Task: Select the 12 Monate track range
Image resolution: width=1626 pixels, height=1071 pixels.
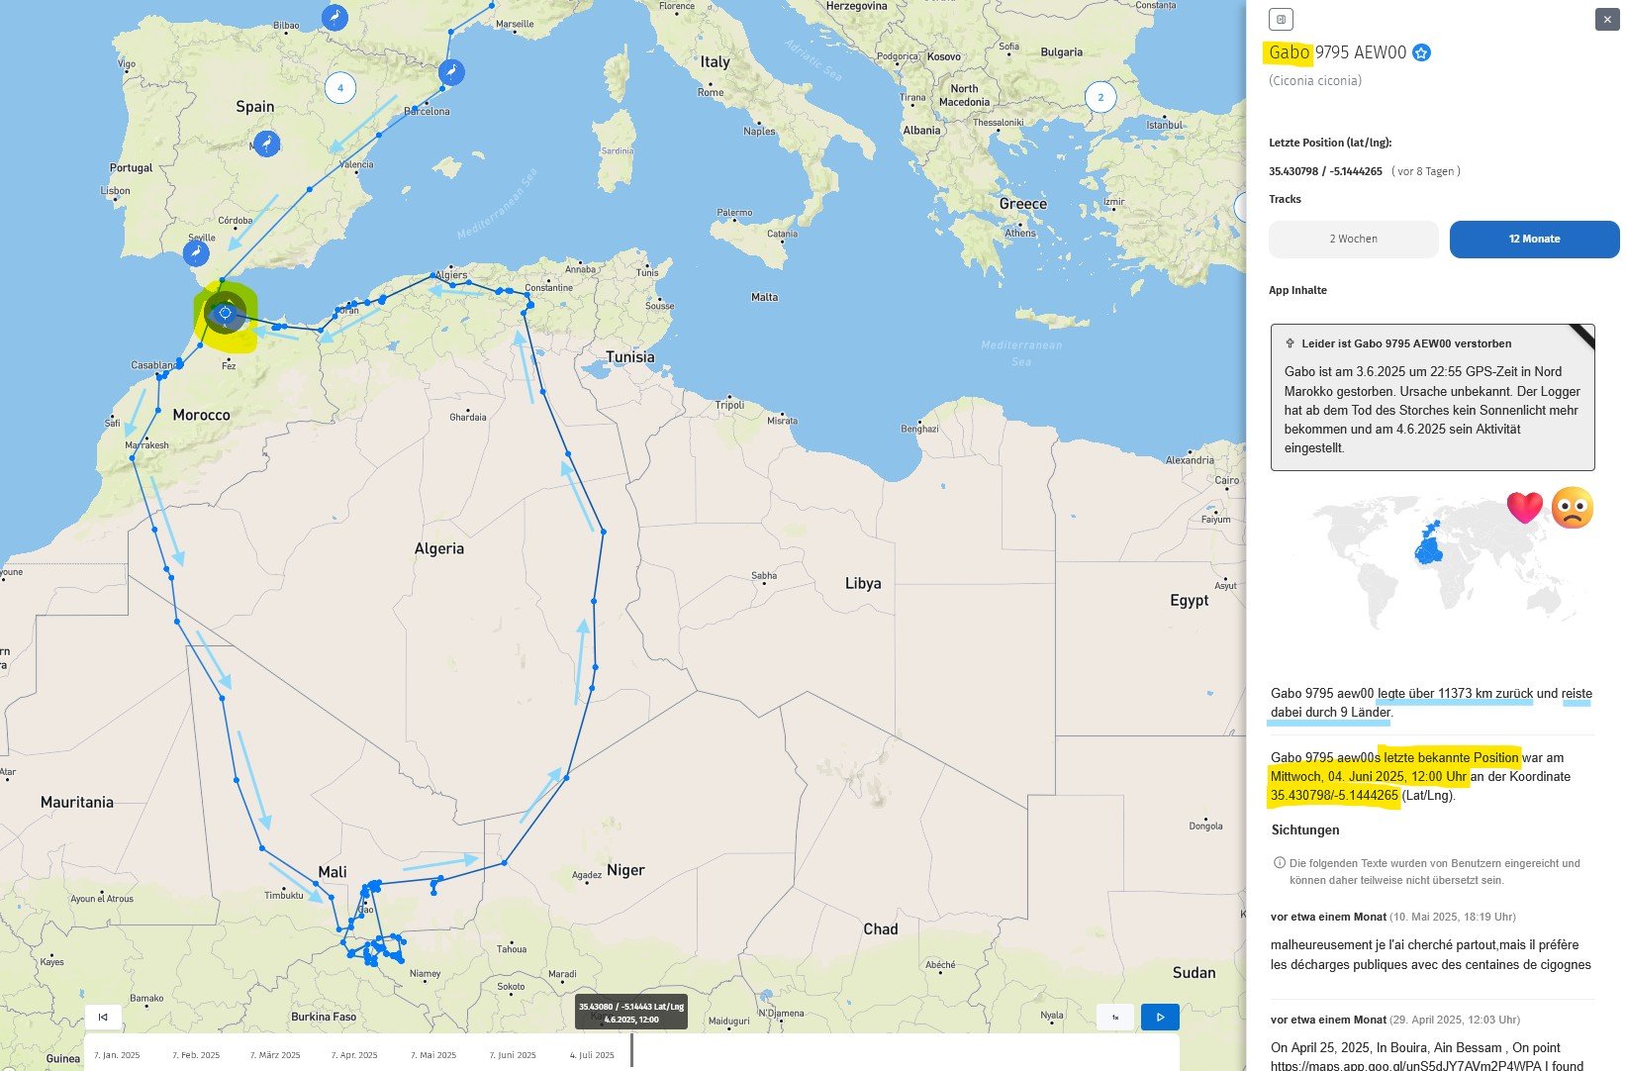Action: tap(1533, 240)
